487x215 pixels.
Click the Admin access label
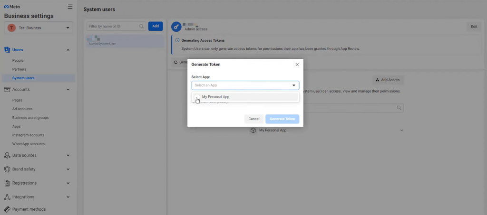click(195, 29)
